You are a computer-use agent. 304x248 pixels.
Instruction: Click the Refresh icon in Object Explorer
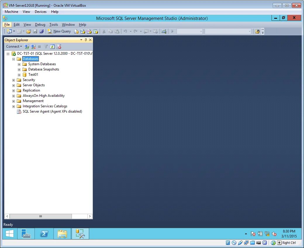click(x=52, y=46)
